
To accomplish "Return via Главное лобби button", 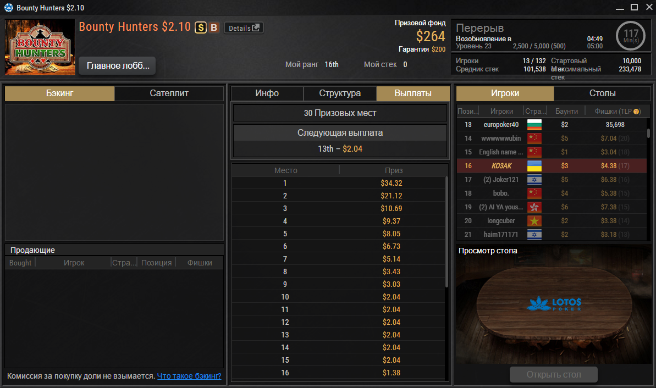I will tap(117, 65).
